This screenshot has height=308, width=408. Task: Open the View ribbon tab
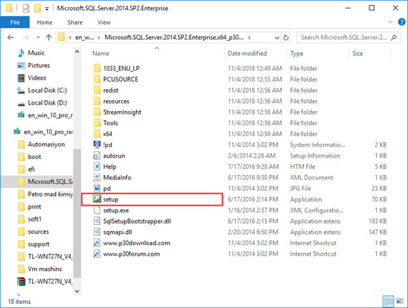coord(104,22)
